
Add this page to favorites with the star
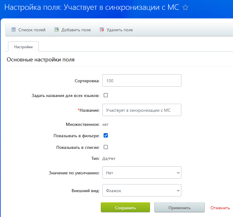point(185,8)
